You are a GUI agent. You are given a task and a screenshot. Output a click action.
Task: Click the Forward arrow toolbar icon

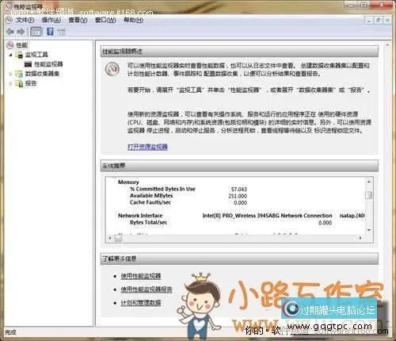click(21, 32)
